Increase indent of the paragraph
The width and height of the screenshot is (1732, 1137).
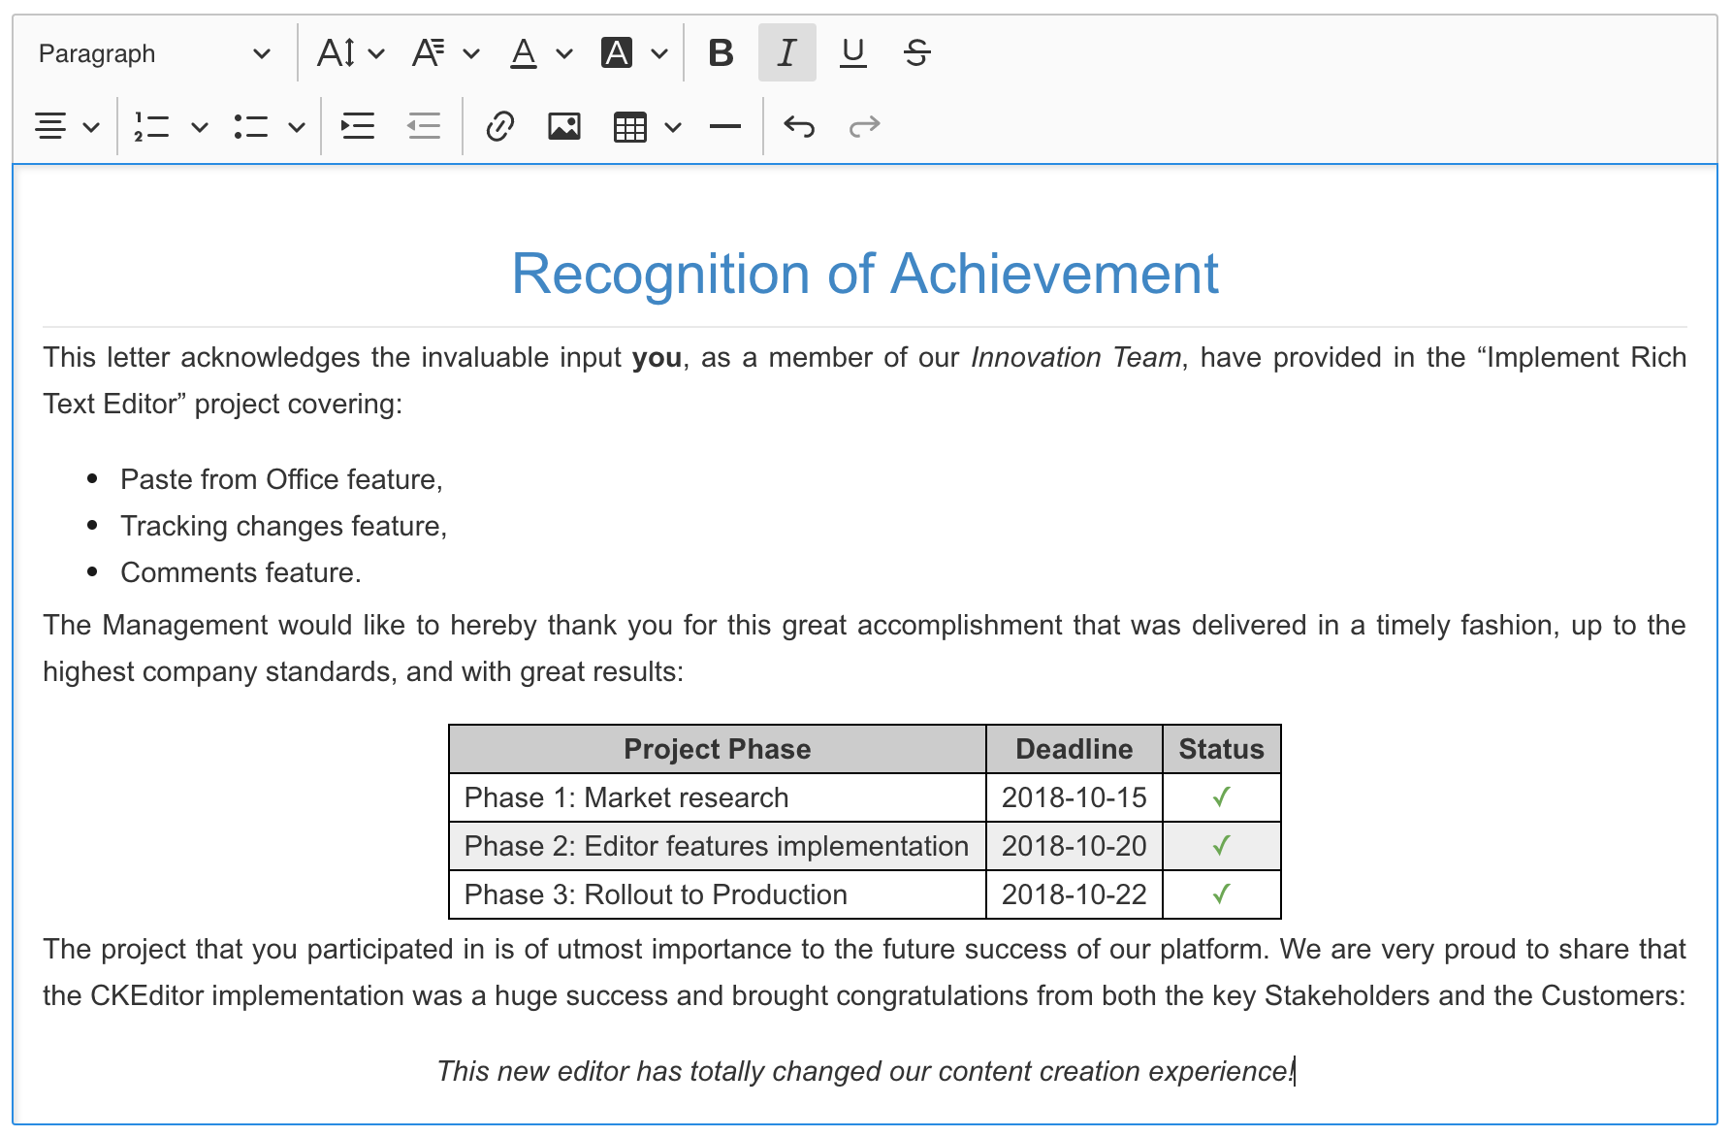pyautogui.click(x=358, y=126)
